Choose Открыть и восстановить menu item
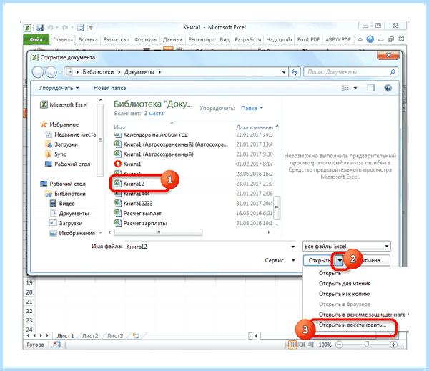 click(x=352, y=325)
